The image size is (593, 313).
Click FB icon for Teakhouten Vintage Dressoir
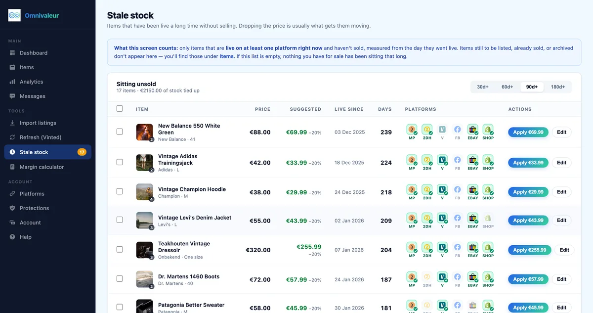(x=458, y=247)
